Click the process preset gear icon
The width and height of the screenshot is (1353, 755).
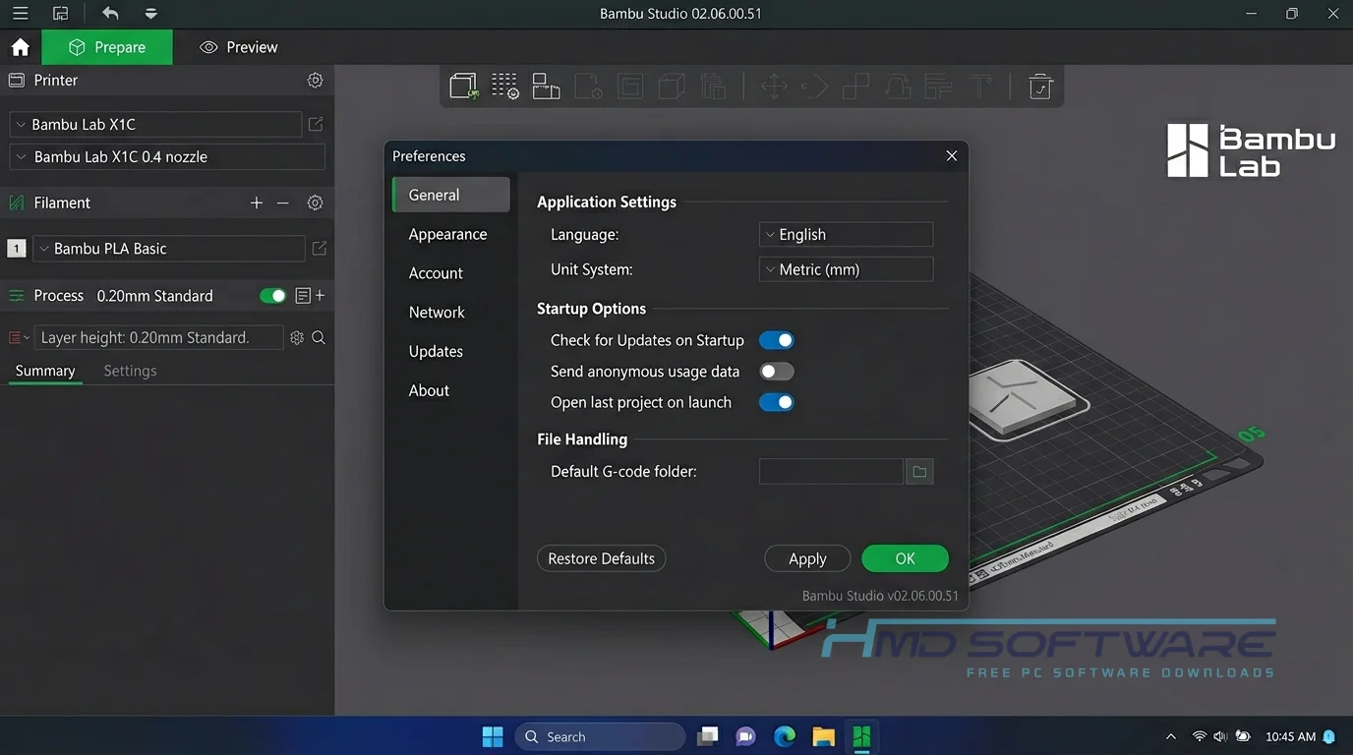pyautogui.click(x=297, y=337)
